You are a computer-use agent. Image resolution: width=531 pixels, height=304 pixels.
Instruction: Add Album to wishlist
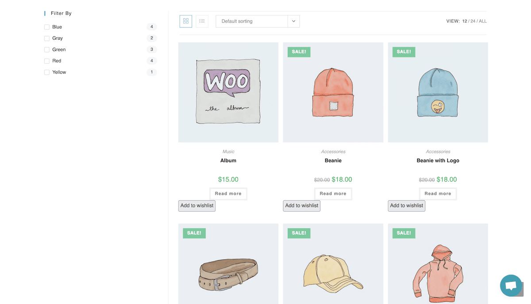tap(197, 206)
